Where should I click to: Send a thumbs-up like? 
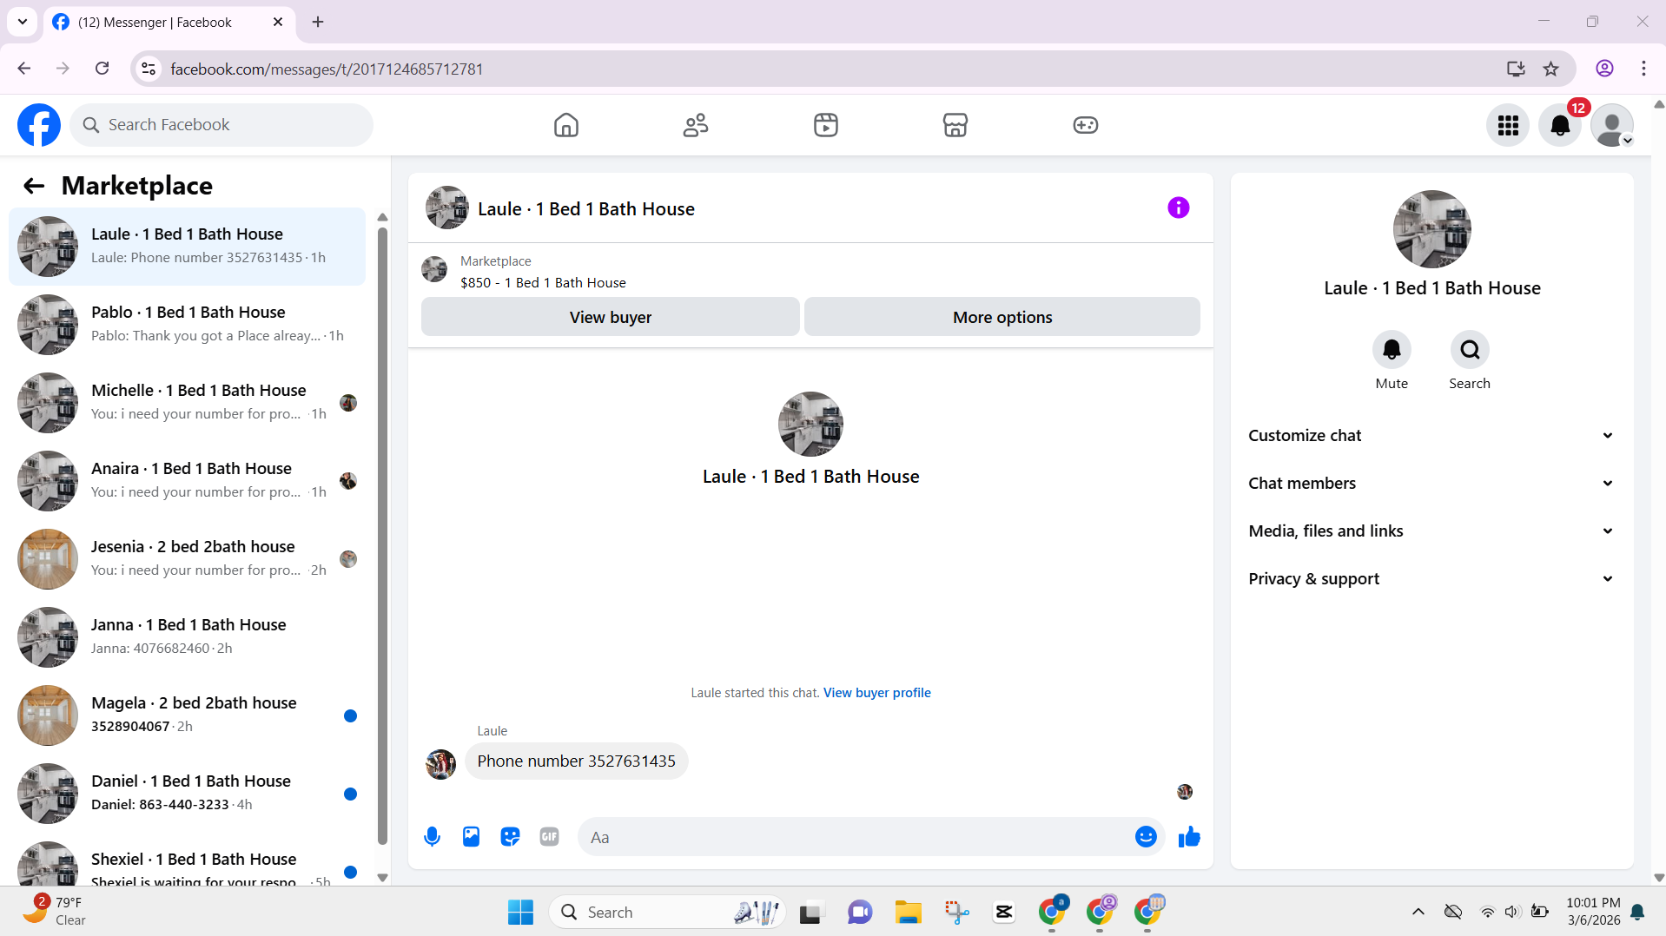(1189, 837)
